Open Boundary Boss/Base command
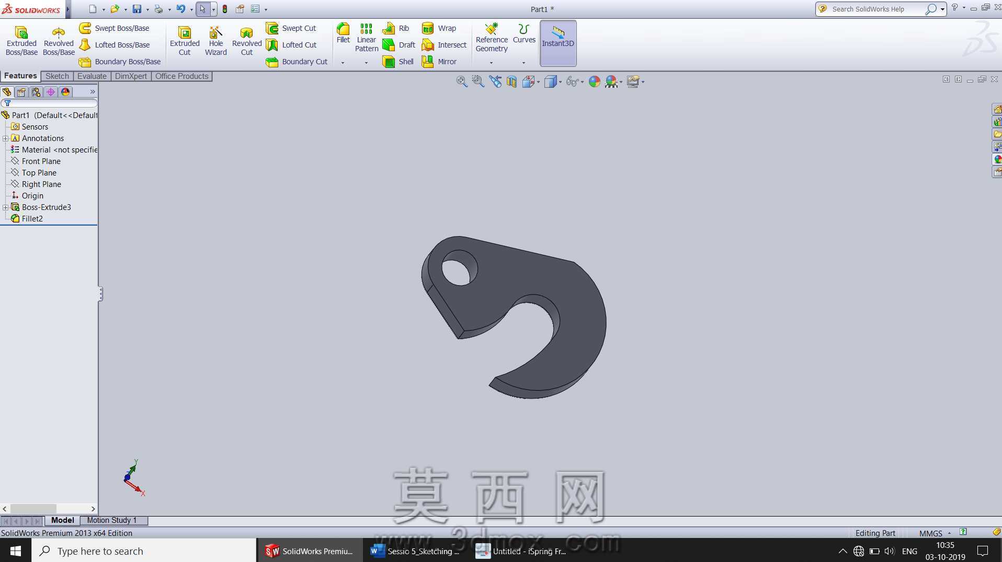1002x562 pixels. coord(120,62)
